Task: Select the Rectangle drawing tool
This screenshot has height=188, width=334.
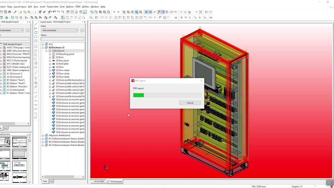Action: [36, 37]
